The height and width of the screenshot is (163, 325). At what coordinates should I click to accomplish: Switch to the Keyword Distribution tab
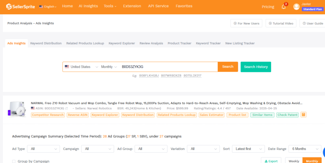46,43
